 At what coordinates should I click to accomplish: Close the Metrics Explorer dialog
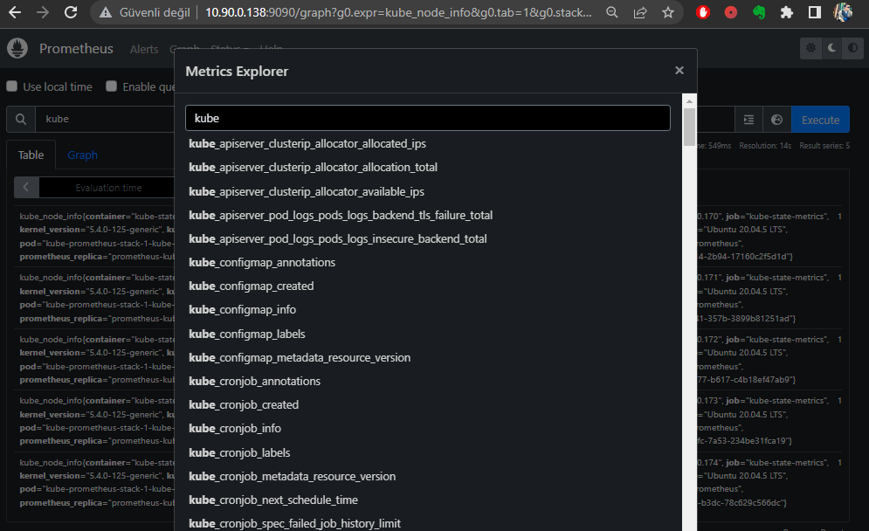pos(679,71)
